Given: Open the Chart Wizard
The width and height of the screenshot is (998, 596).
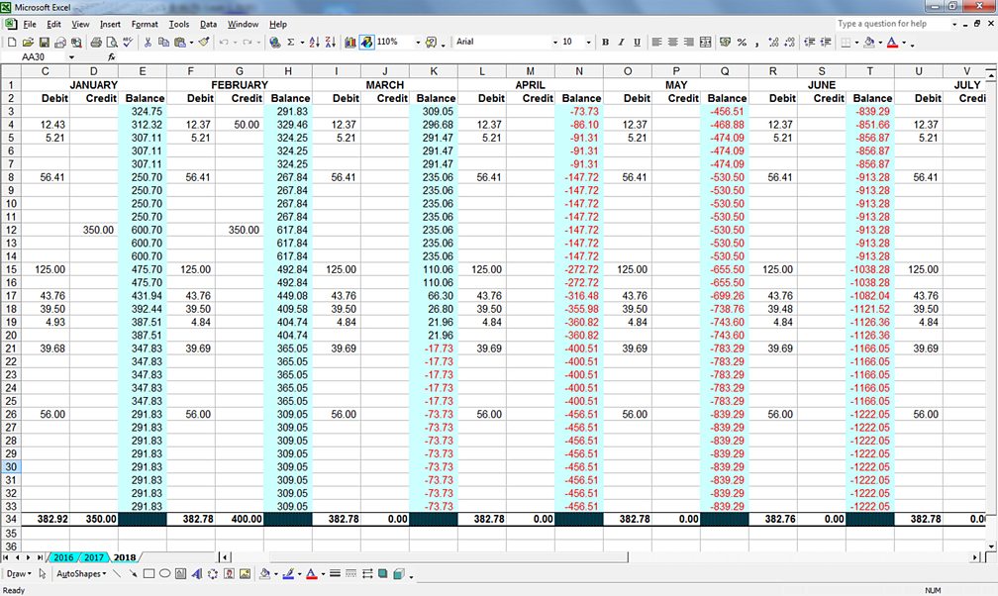Looking at the screenshot, I should 350,42.
